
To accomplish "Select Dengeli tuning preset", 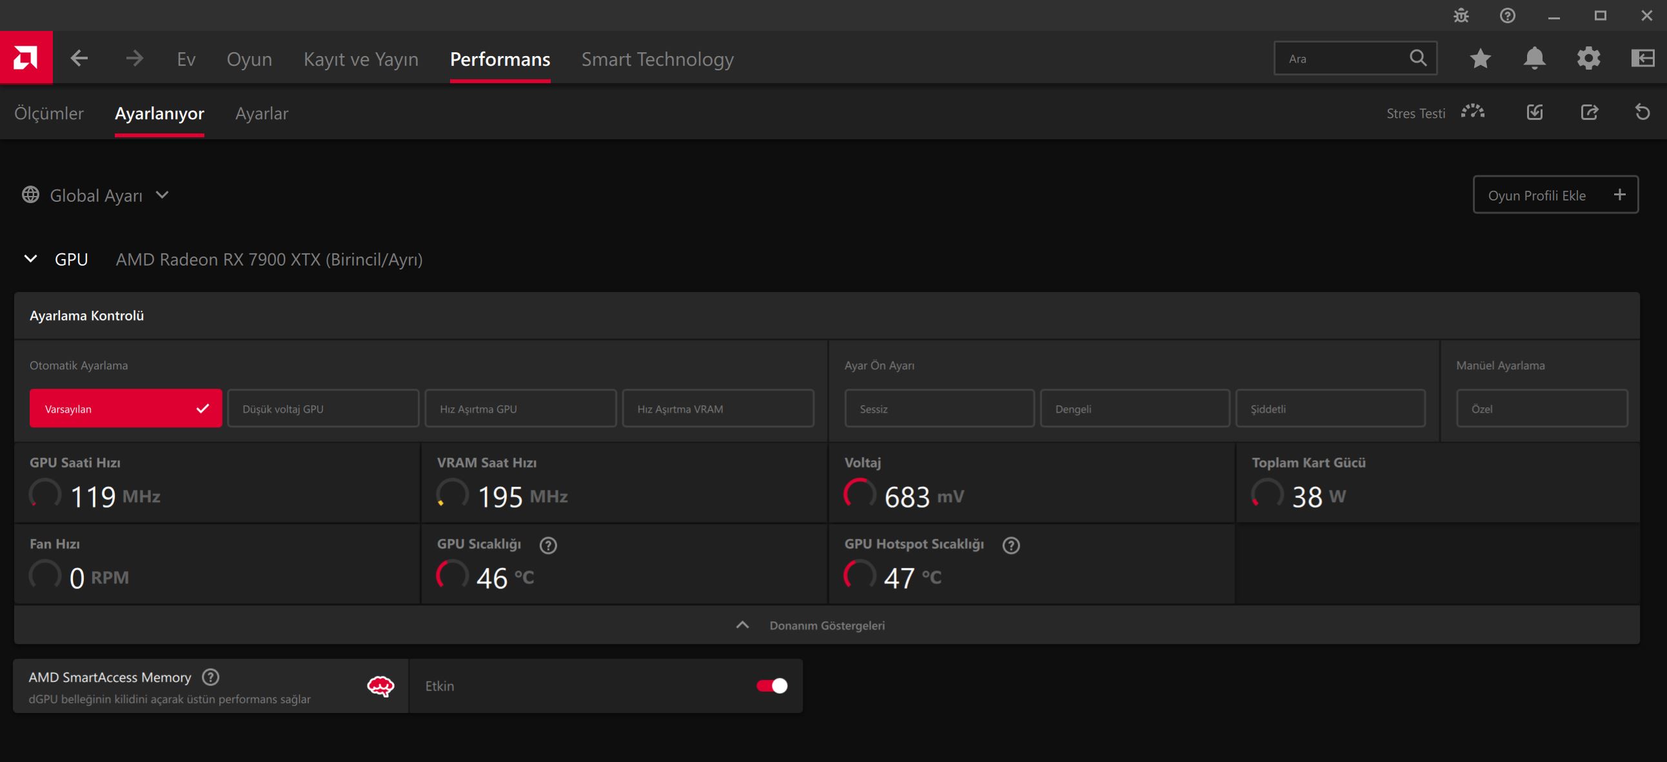I will [1134, 408].
